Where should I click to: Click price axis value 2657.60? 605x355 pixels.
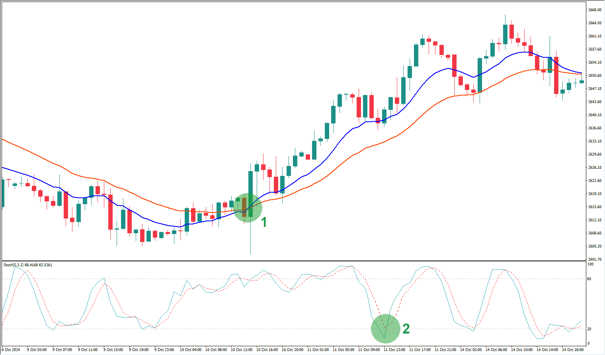click(594, 49)
